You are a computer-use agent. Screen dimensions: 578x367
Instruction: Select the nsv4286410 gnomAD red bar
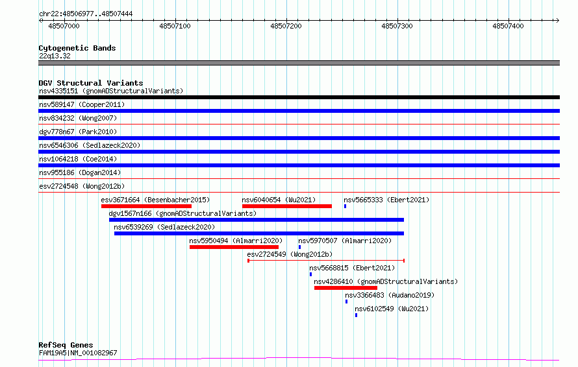tap(346, 288)
